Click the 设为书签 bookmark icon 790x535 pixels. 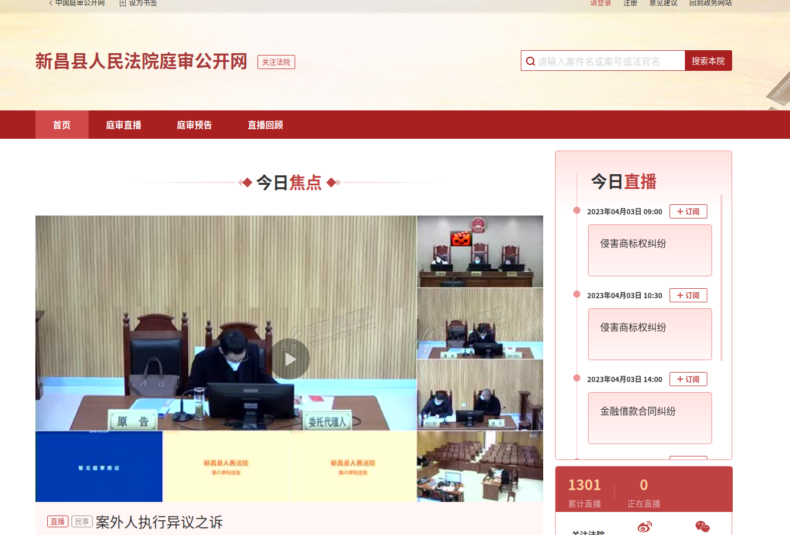tap(123, 3)
